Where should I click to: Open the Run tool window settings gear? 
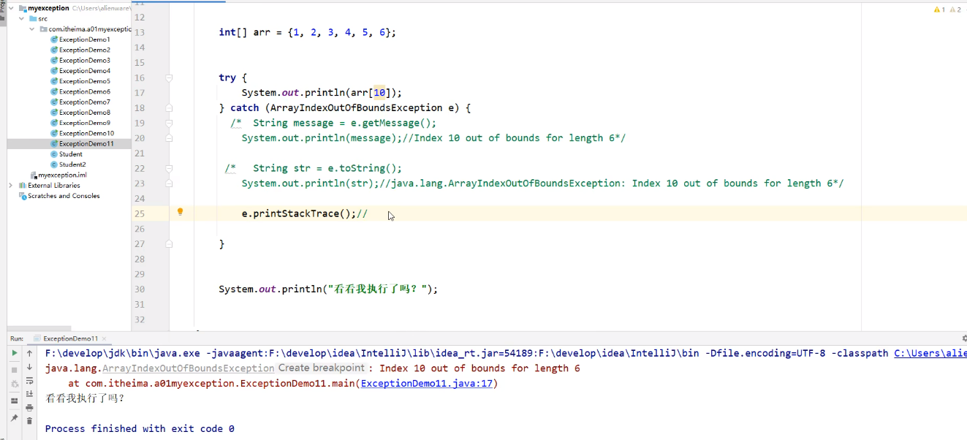click(964, 338)
